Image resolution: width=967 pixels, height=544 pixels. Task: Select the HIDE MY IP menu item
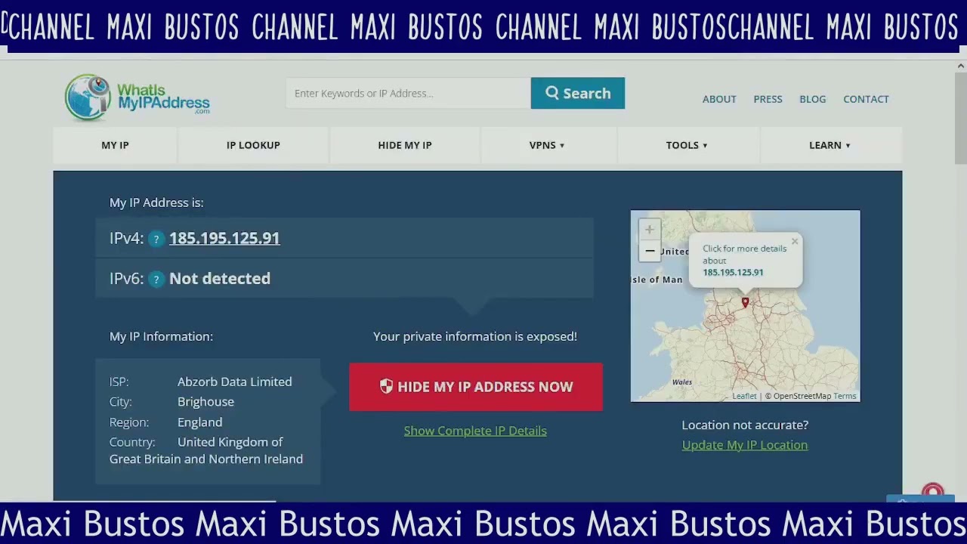405,145
